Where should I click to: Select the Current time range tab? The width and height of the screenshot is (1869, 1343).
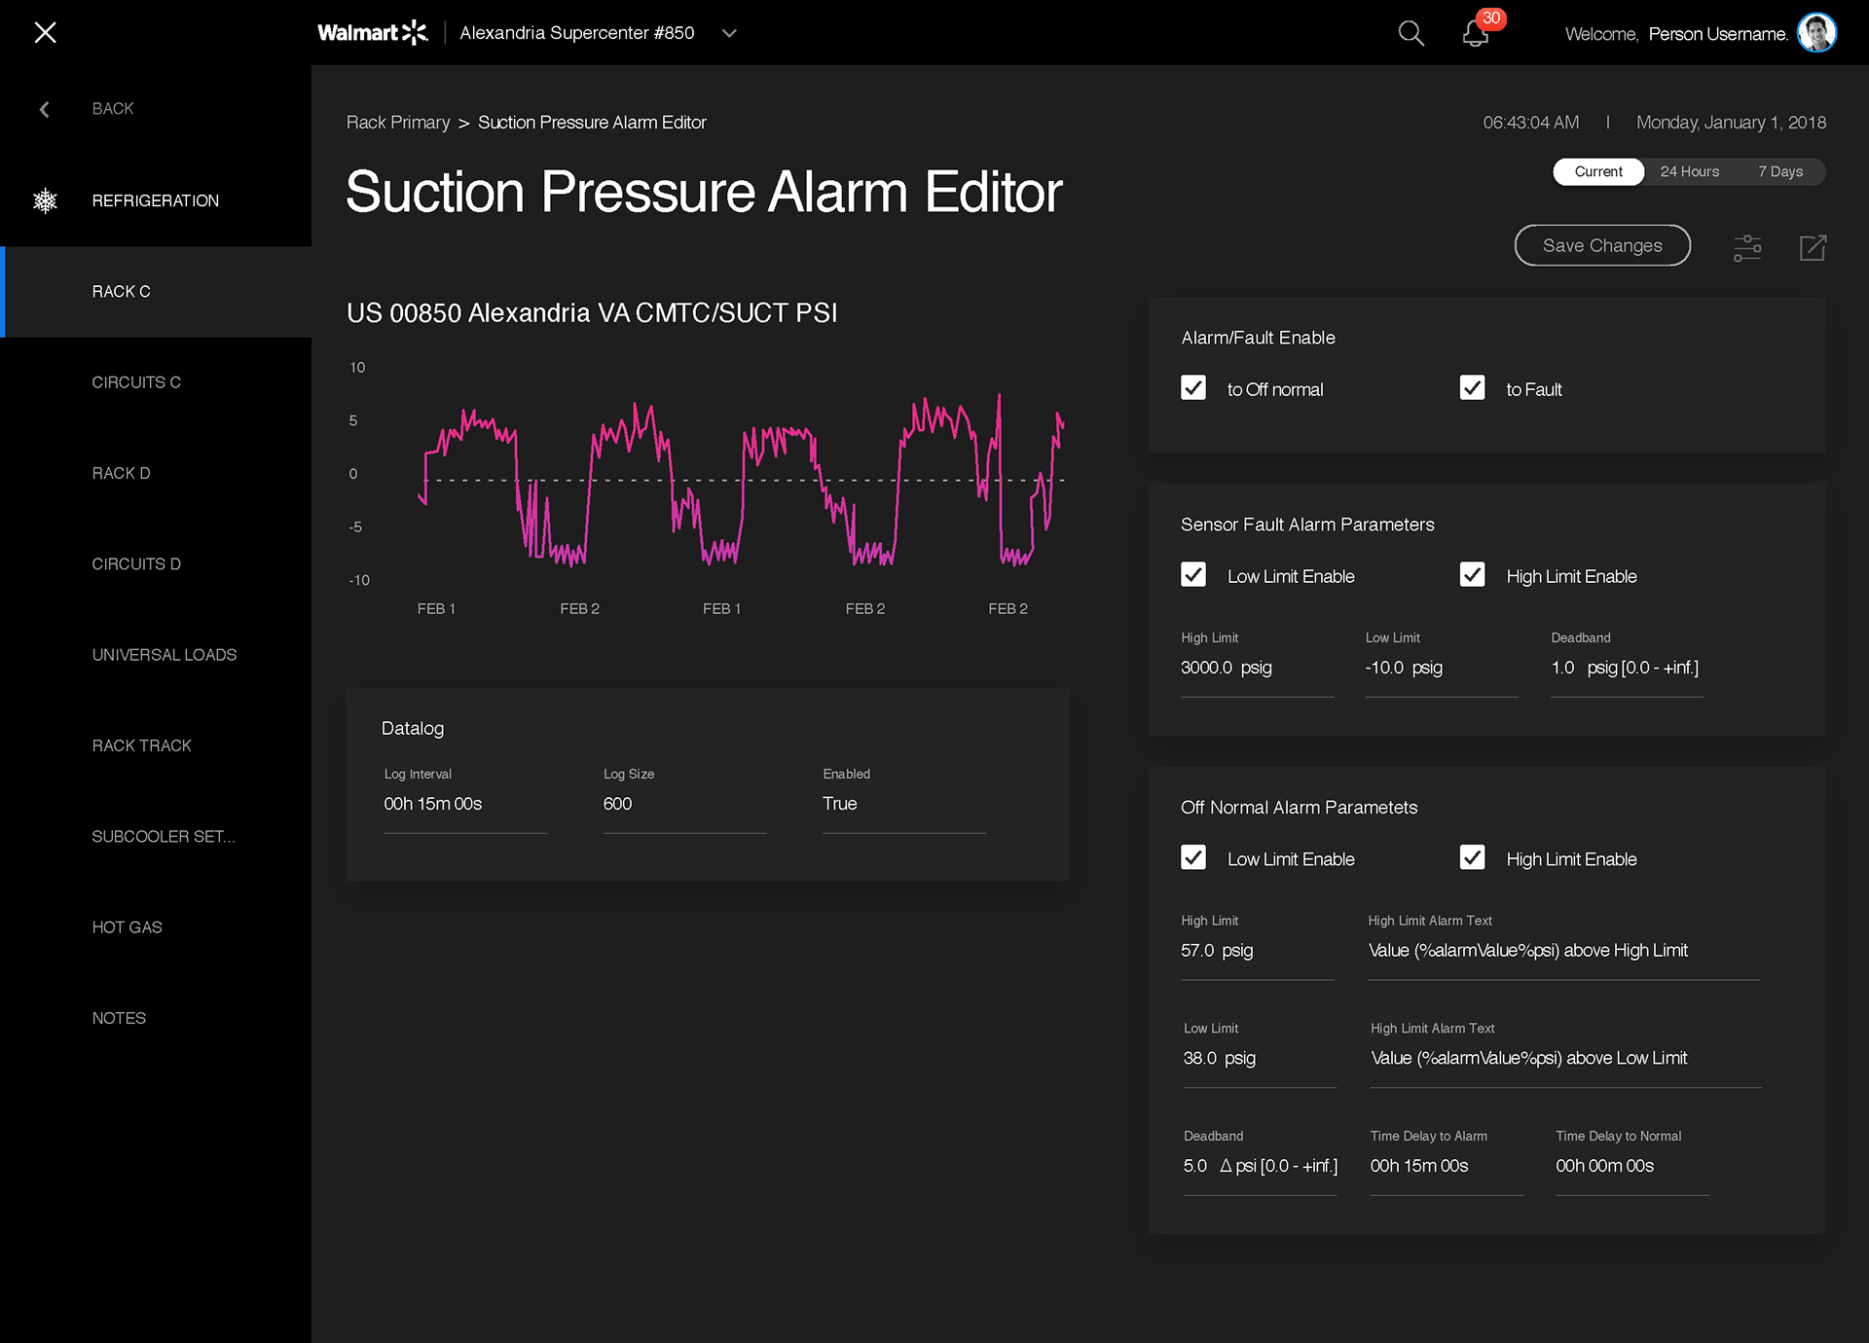1598,171
